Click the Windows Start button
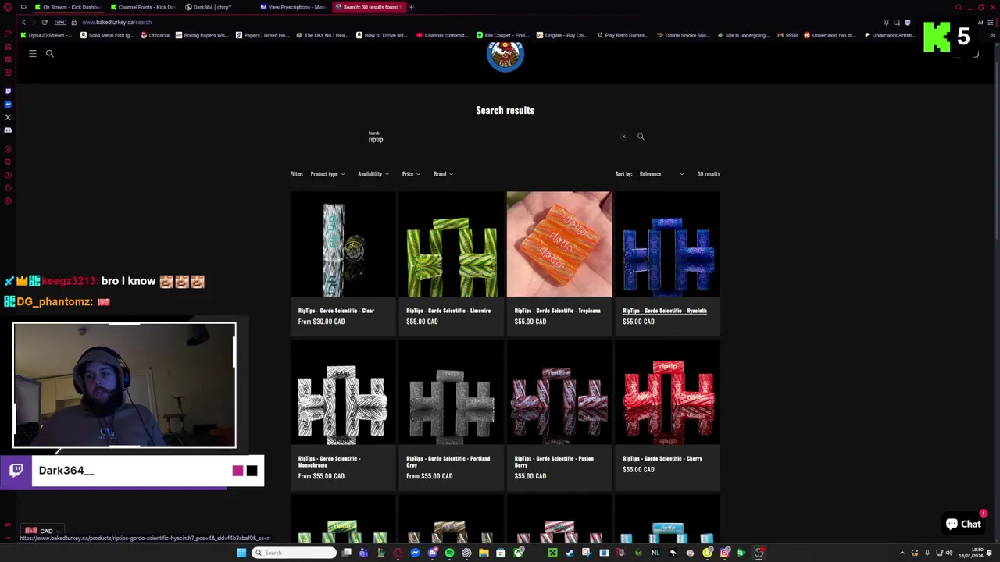Screen dimensions: 1000x562 (241, 553)
